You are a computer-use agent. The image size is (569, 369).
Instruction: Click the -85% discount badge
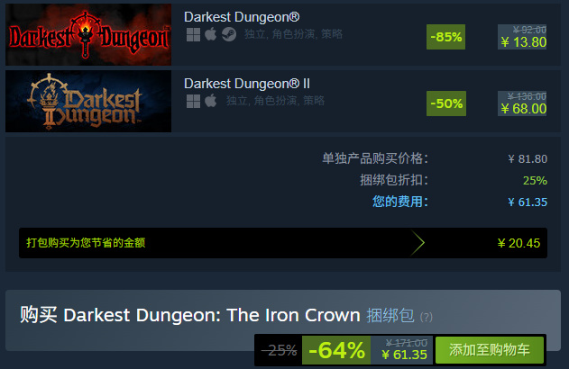coord(446,37)
